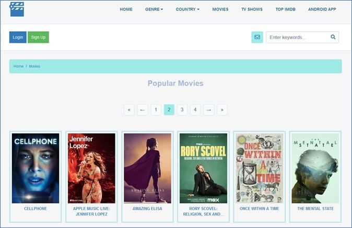This screenshot has height=228, width=352.
Task: Open the Country dropdown menu
Action: [187, 9]
